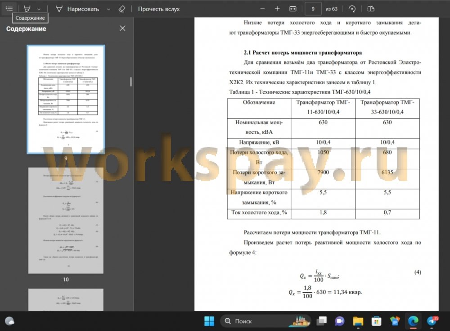Open File Explorer from the taskbar
This screenshot has width=450, height=331.
(358, 321)
